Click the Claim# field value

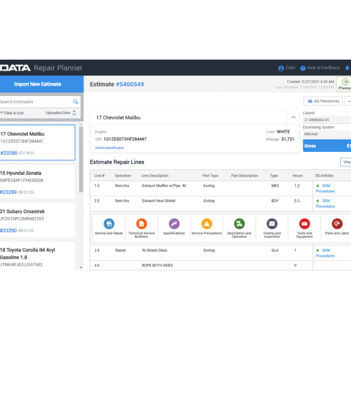coord(327,120)
